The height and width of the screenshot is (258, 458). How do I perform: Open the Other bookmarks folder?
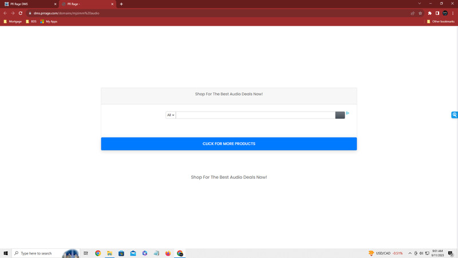pyautogui.click(x=441, y=21)
